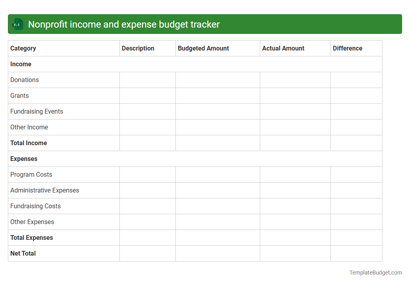Select the Donations row label
This screenshot has width=410, height=284.
coord(24,80)
